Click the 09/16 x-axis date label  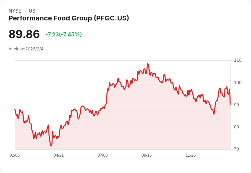click(146, 155)
